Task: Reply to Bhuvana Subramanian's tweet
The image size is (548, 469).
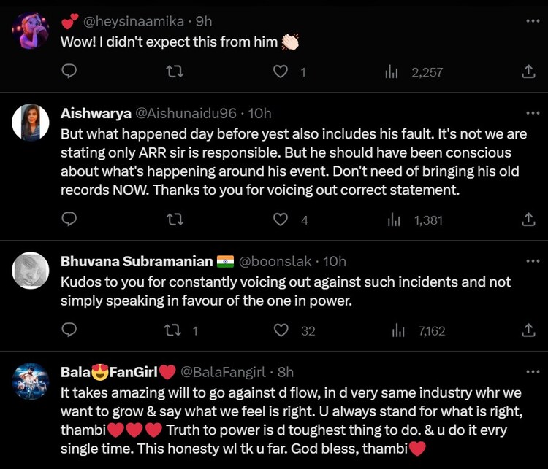Action: click(69, 330)
